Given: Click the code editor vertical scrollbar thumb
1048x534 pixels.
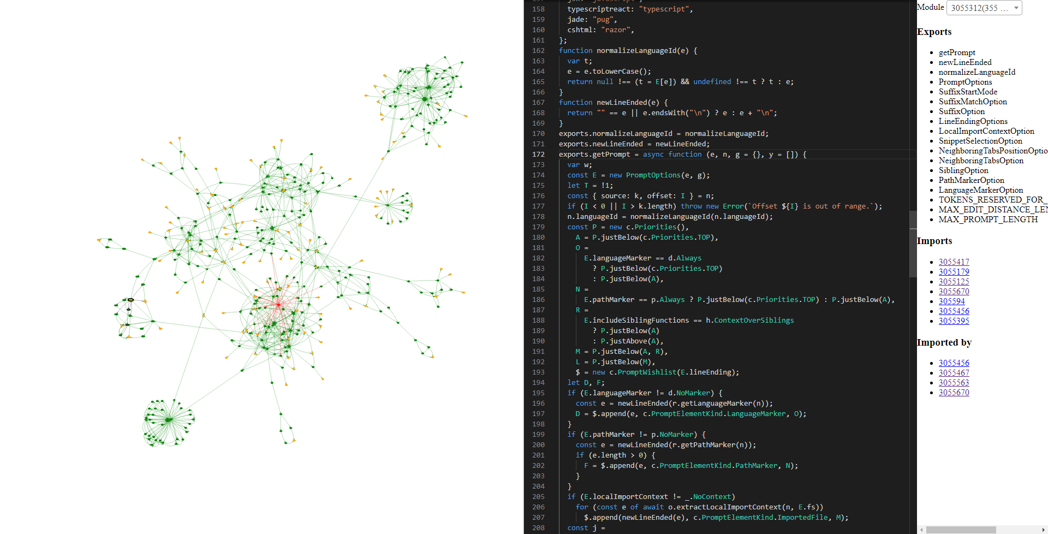Looking at the screenshot, I should (913, 244).
